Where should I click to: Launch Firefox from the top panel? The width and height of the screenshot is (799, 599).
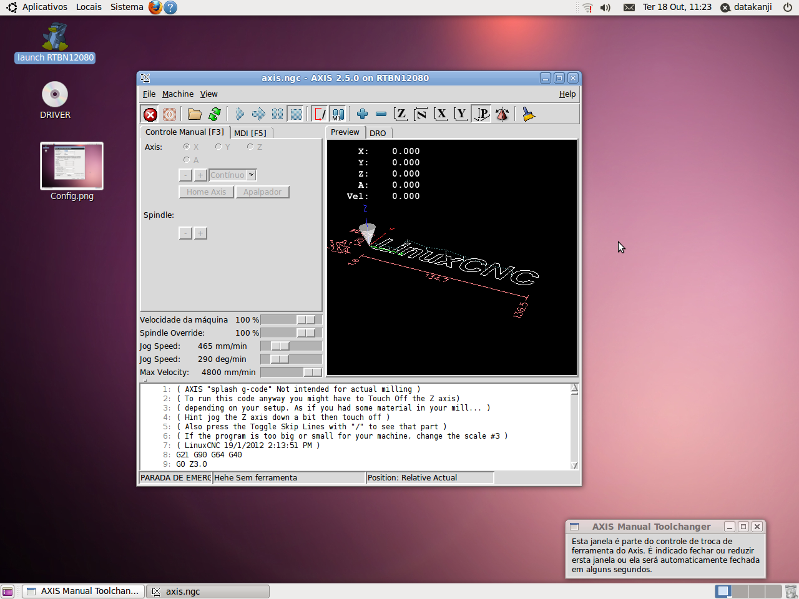[x=155, y=7]
